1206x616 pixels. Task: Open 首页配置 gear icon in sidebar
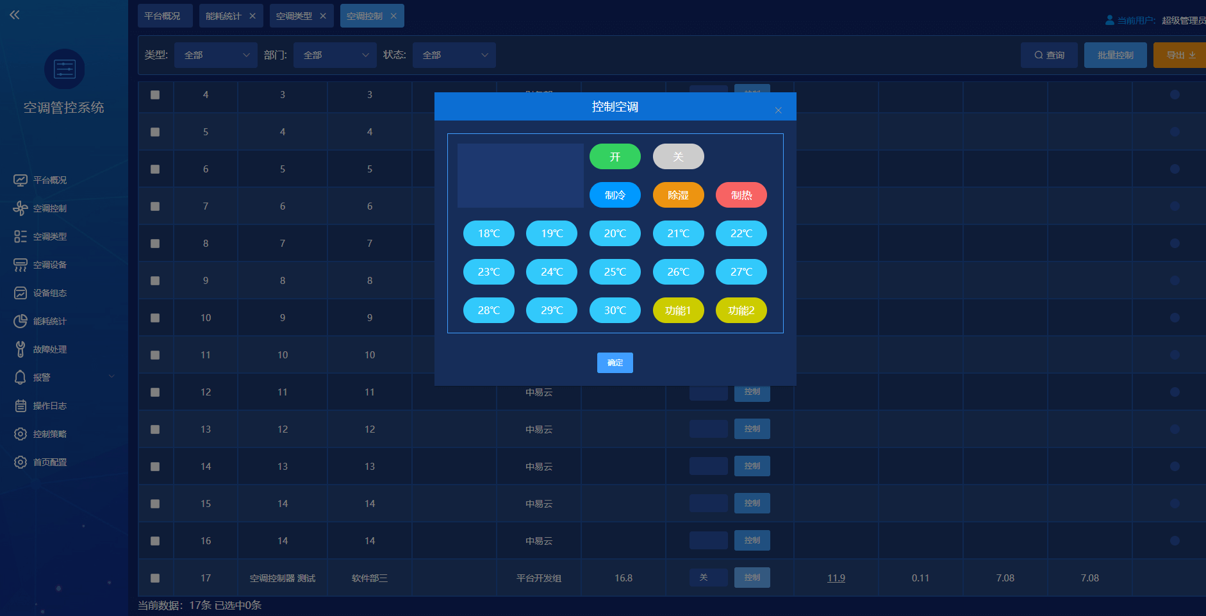(x=21, y=462)
